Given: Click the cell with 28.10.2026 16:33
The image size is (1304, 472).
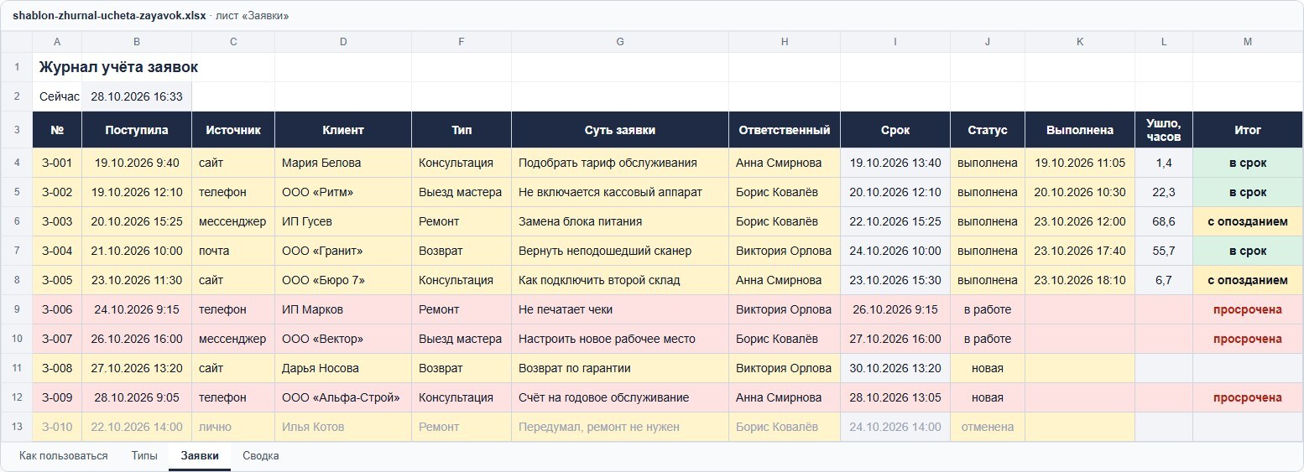Looking at the screenshot, I should [x=137, y=96].
